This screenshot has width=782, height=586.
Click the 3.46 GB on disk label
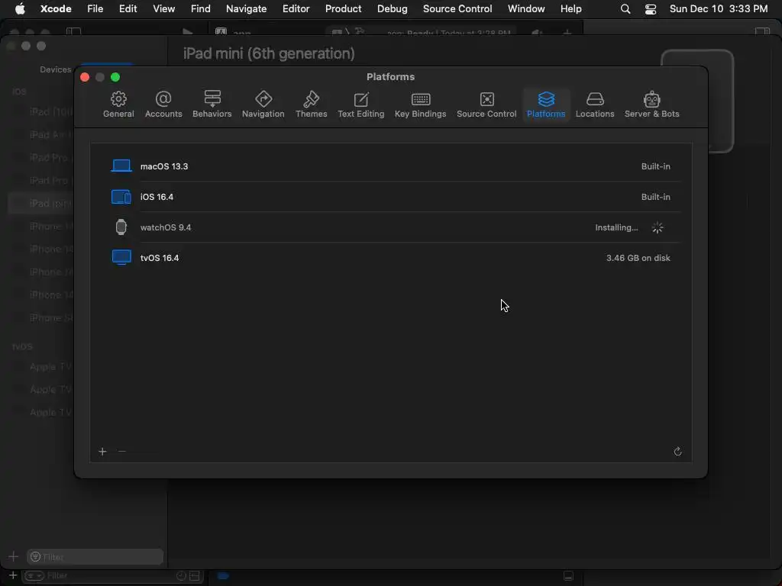coord(638,258)
